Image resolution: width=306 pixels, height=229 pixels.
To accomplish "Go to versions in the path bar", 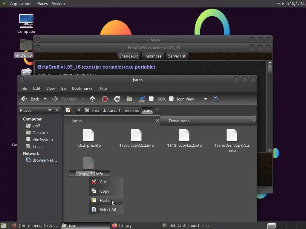I will [131, 110].
